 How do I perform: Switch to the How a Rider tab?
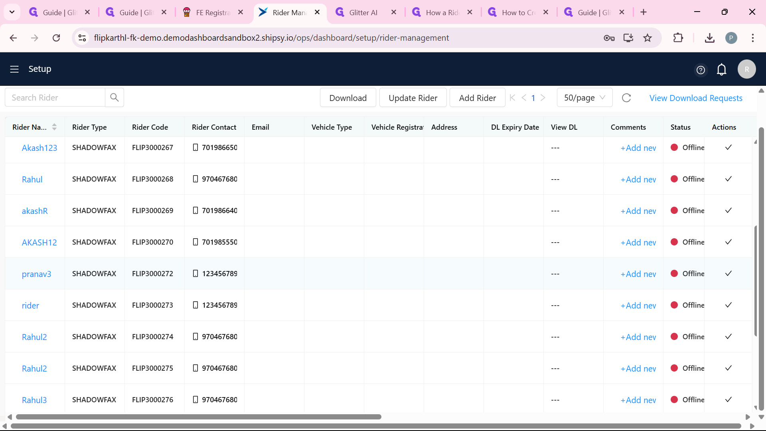coord(442,12)
